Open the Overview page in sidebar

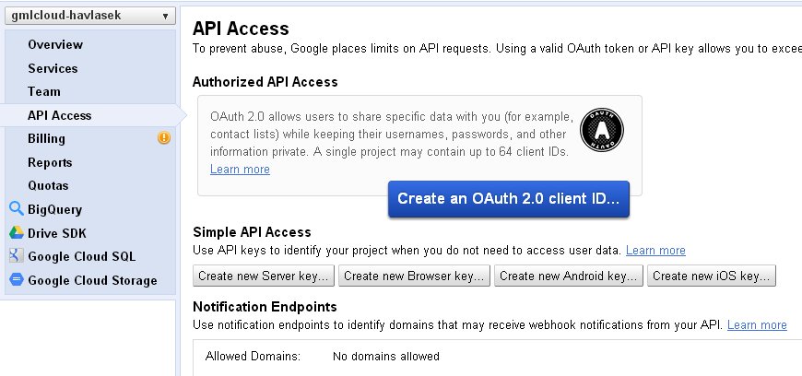(x=55, y=45)
